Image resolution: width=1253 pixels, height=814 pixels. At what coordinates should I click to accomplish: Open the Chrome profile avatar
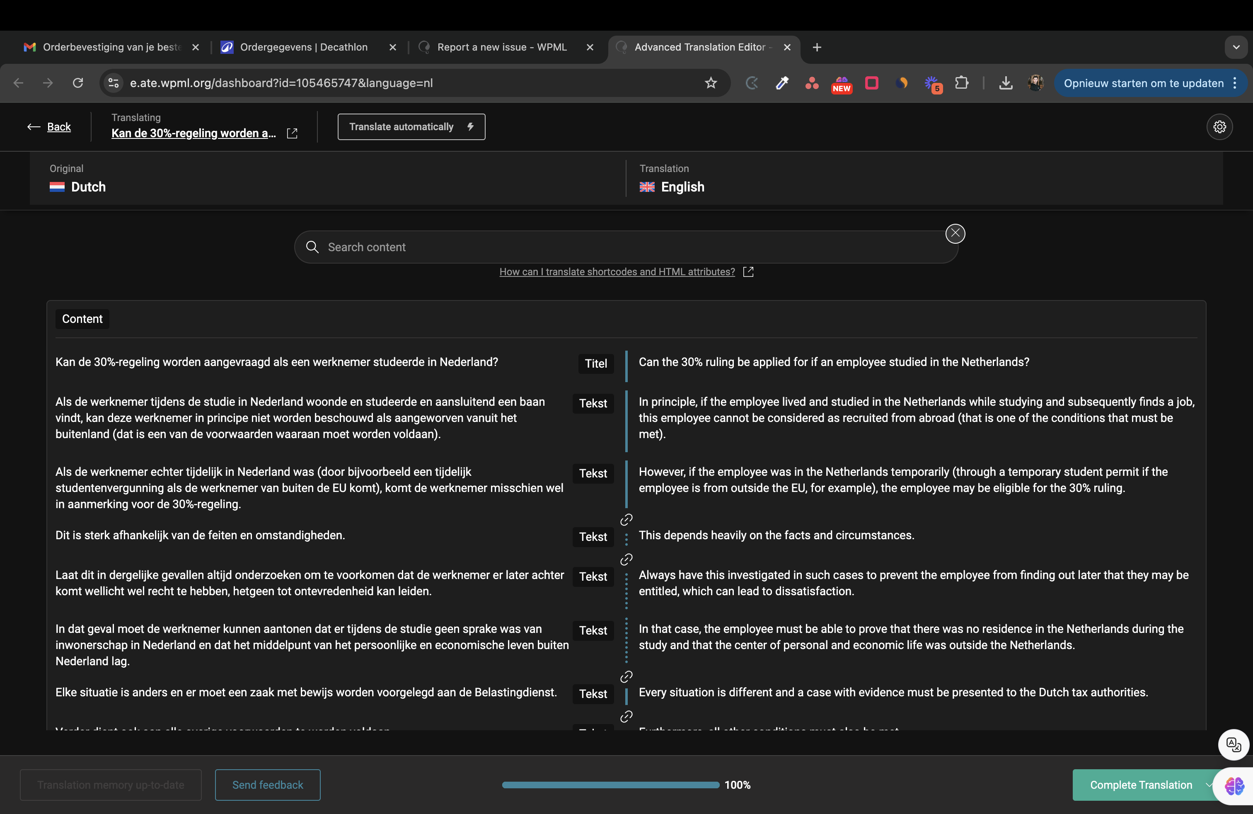pyautogui.click(x=1035, y=82)
